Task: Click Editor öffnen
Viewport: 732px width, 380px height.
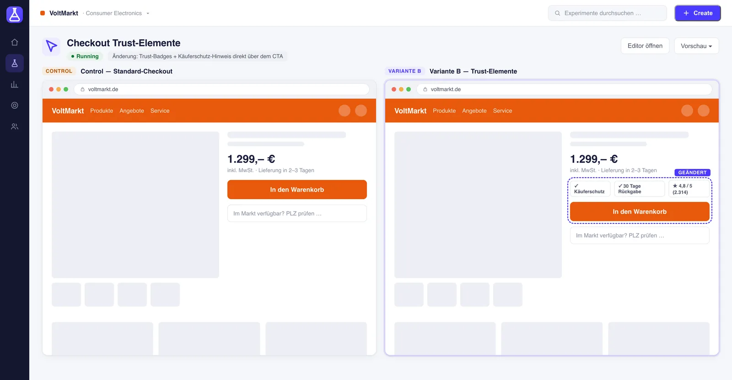Action: coord(645,46)
